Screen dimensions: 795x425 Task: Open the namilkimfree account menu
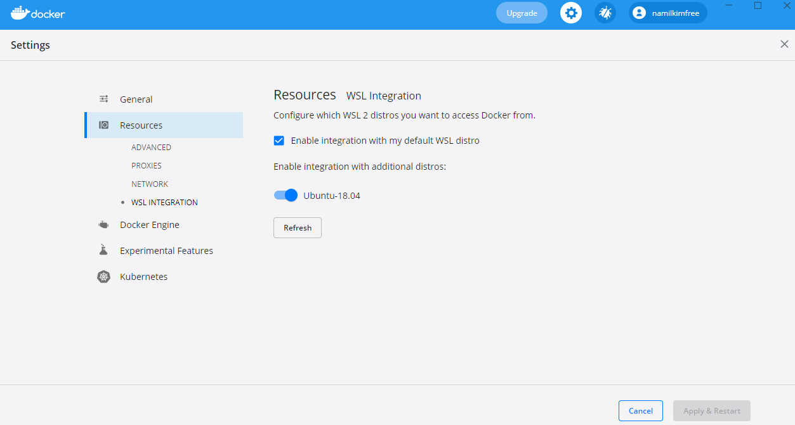tap(667, 12)
